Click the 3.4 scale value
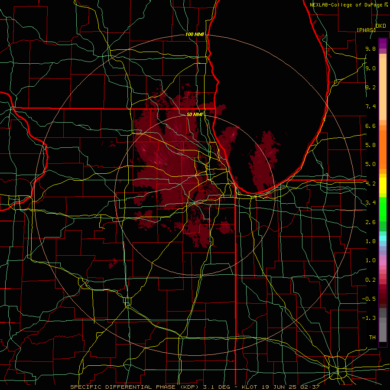This screenshot has width=390, height=390. (370, 203)
